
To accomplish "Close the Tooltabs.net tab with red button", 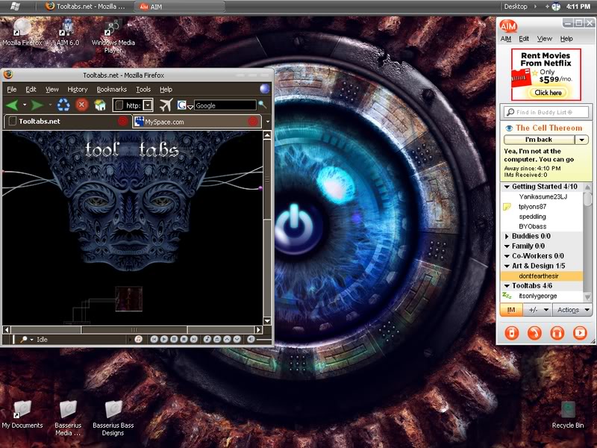I will 122,121.
